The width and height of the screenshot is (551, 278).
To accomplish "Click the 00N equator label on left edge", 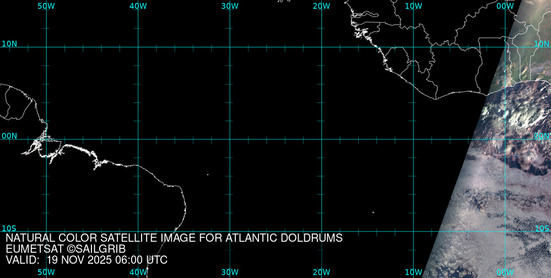I will [x=9, y=136].
